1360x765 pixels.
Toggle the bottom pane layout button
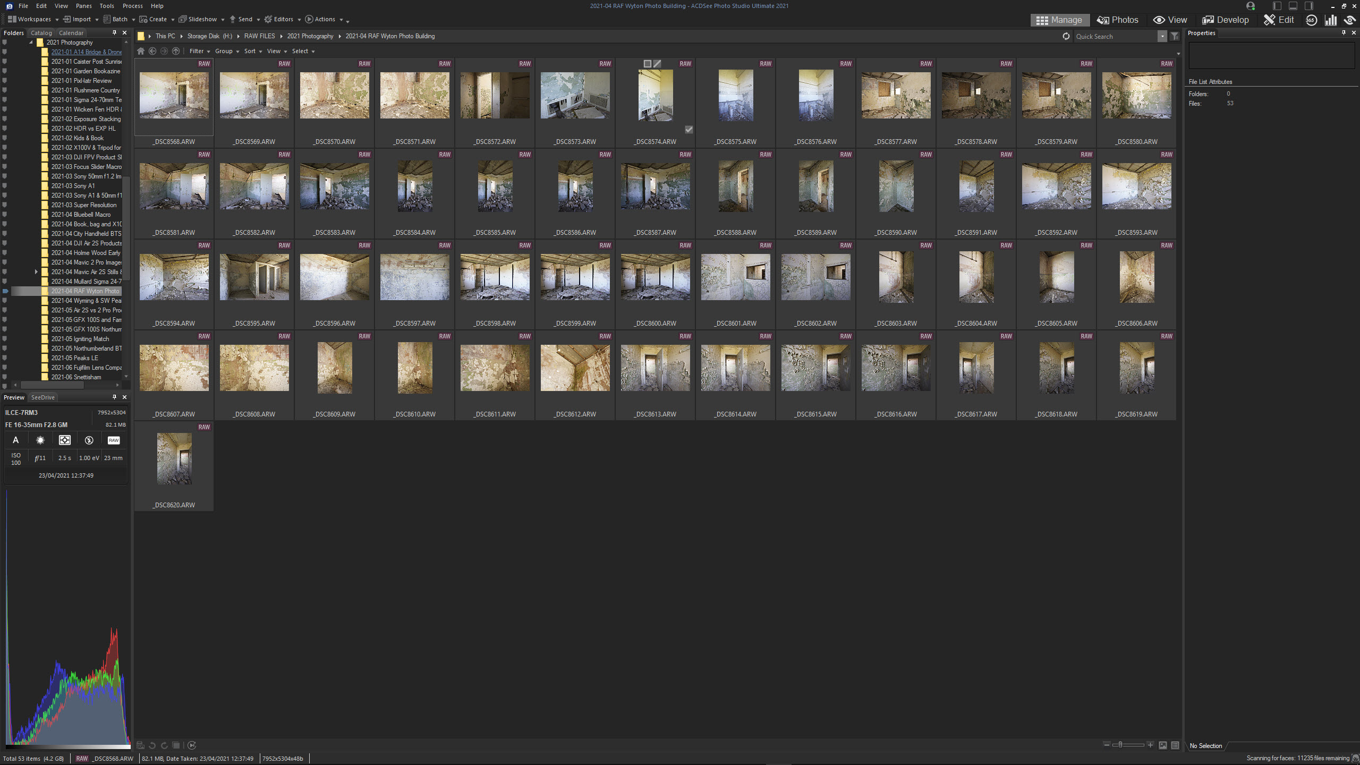point(1293,6)
